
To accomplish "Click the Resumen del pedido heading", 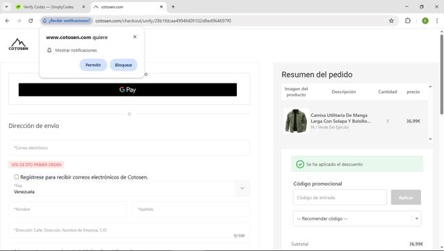I will point(317,74).
